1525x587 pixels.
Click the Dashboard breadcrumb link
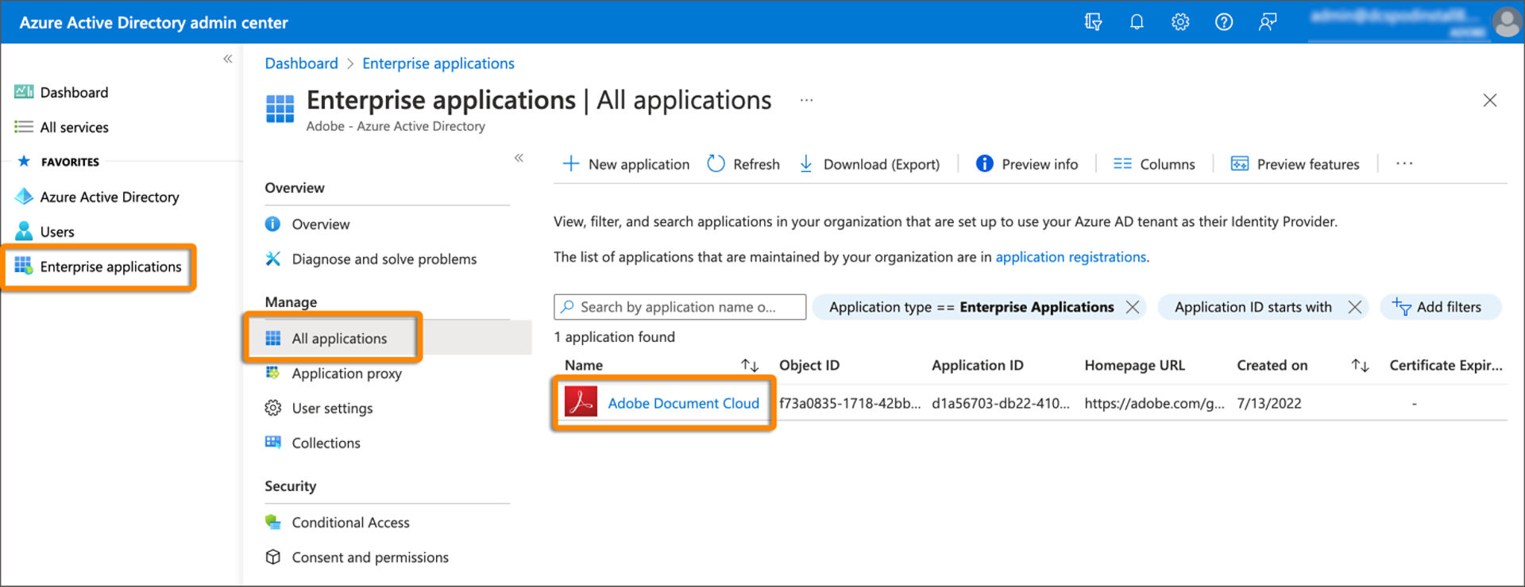point(301,63)
